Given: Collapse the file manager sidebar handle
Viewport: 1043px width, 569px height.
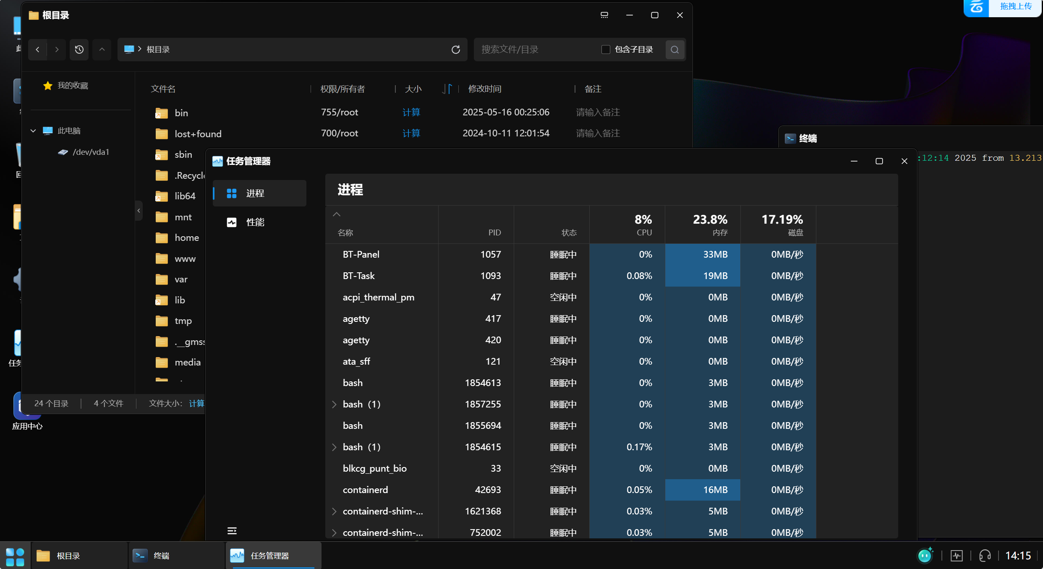Looking at the screenshot, I should (139, 211).
